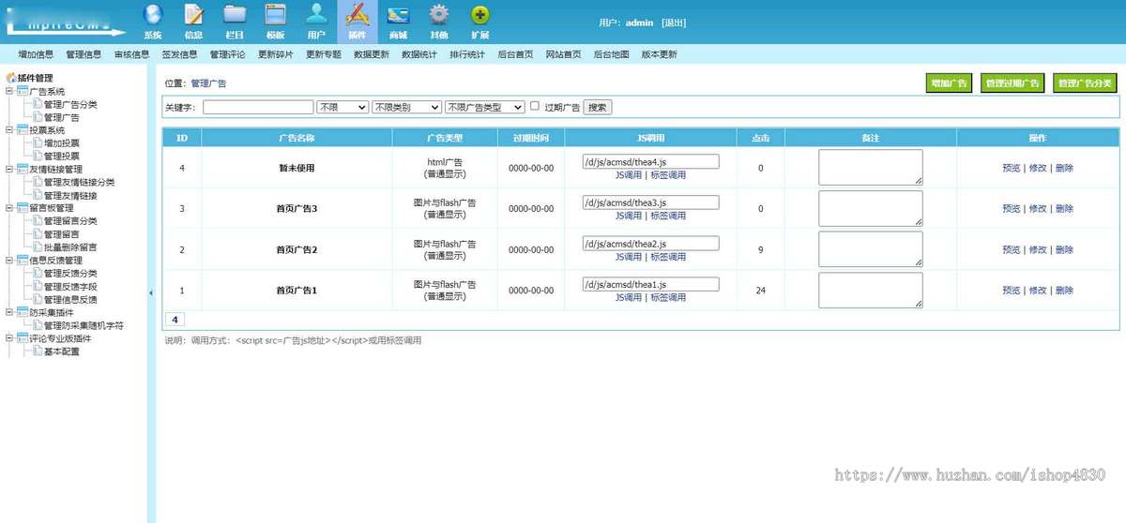This screenshot has width=1126, height=523.
Task: Click folder icon beside 评论专业版插件
Action: (x=23, y=337)
